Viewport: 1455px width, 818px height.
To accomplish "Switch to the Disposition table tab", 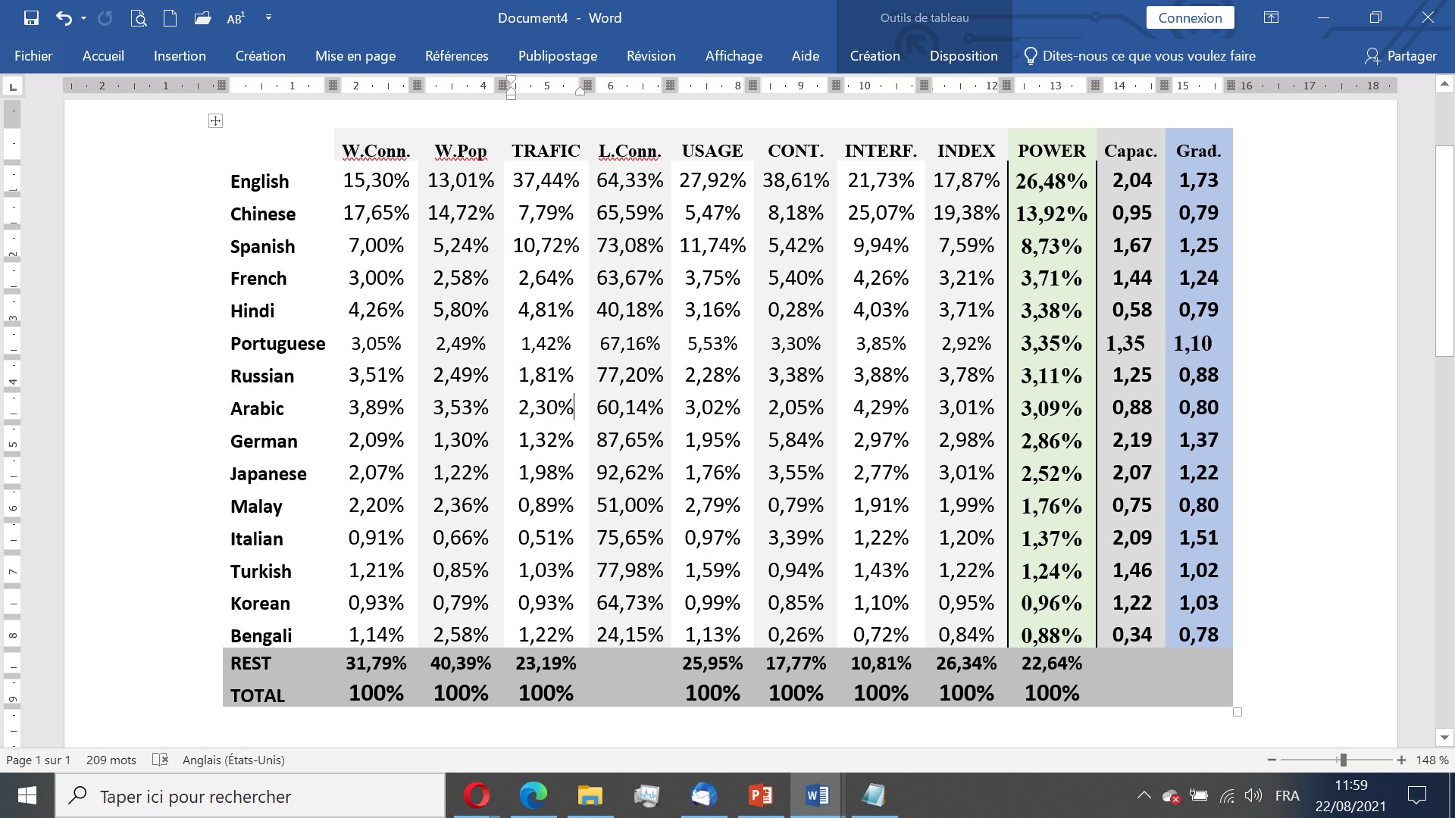I will click(x=963, y=56).
